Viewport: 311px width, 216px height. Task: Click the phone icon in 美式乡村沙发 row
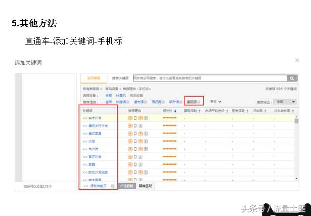point(135,126)
